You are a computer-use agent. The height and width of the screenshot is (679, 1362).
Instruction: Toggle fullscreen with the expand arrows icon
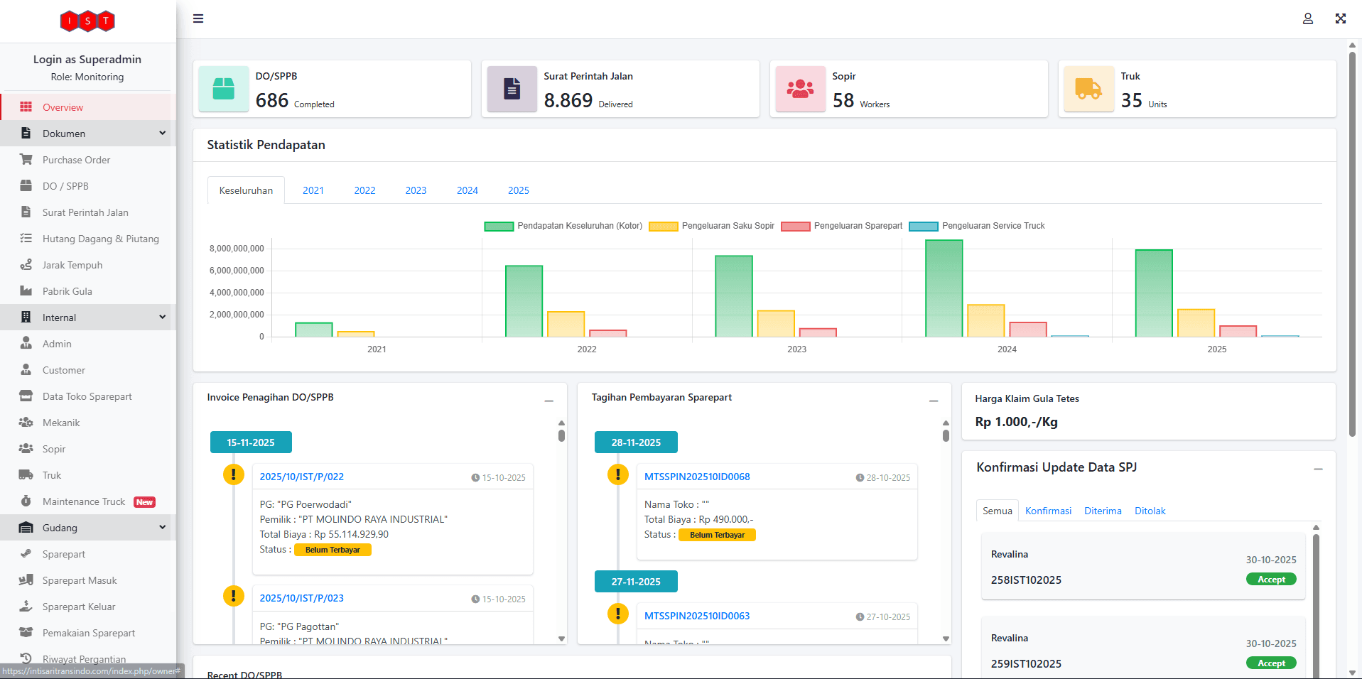(1341, 18)
